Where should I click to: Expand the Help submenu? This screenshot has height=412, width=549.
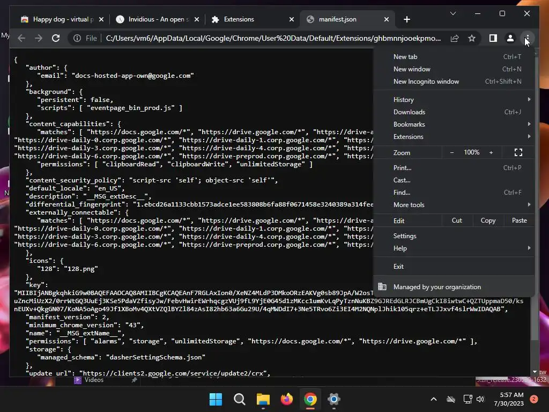pos(454,248)
